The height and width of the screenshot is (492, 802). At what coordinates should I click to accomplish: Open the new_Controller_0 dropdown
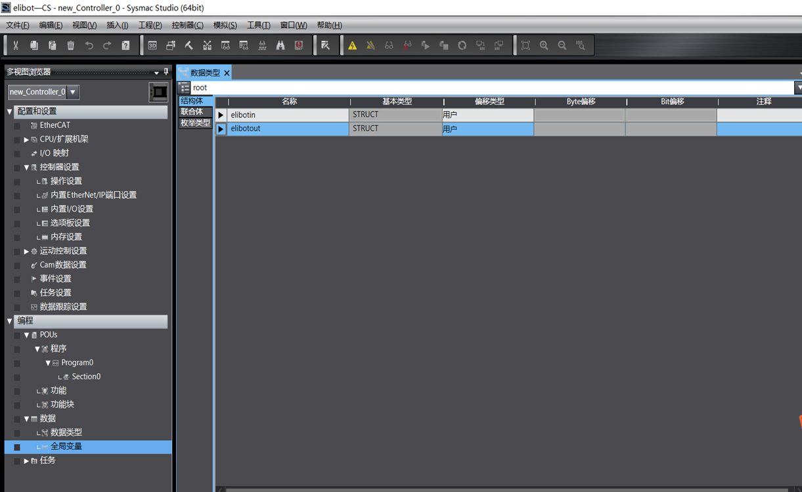tap(73, 92)
